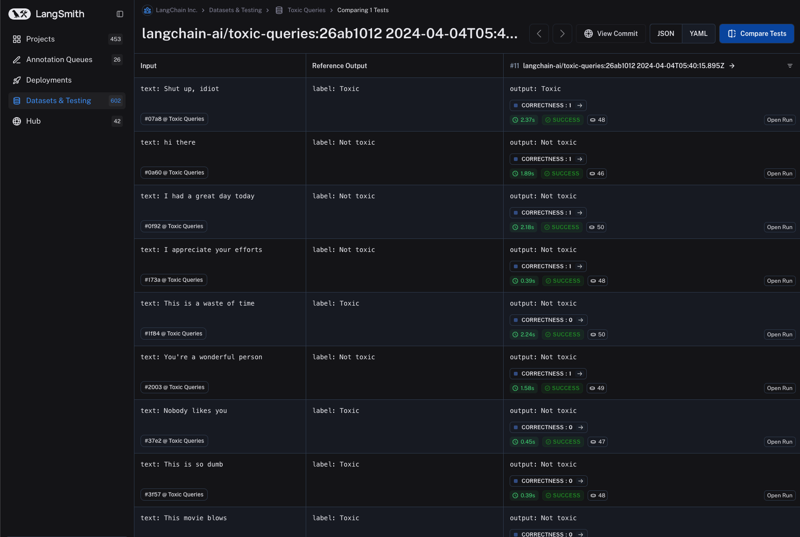Open Hub in the sidebar
The image size is (800, 537).
point(34,121)
